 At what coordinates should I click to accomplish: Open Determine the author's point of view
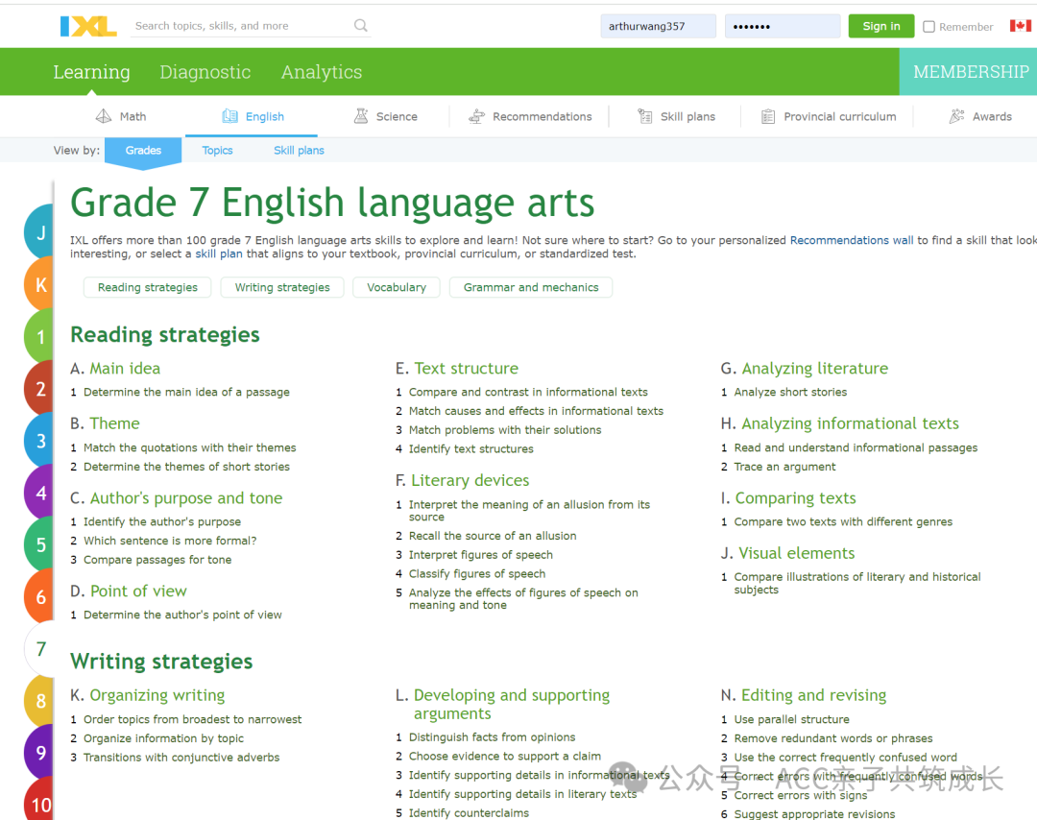(x=182, y=615)
